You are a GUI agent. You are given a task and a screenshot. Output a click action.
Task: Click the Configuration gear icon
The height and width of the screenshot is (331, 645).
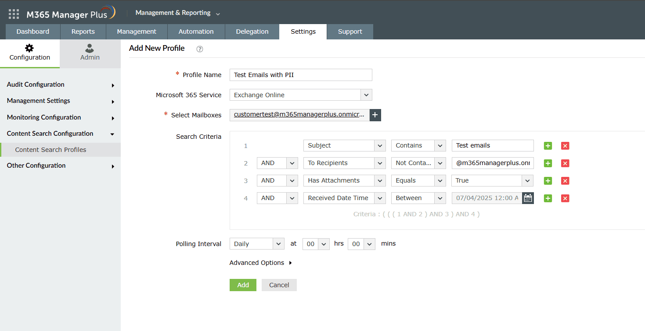coord(29,48)
